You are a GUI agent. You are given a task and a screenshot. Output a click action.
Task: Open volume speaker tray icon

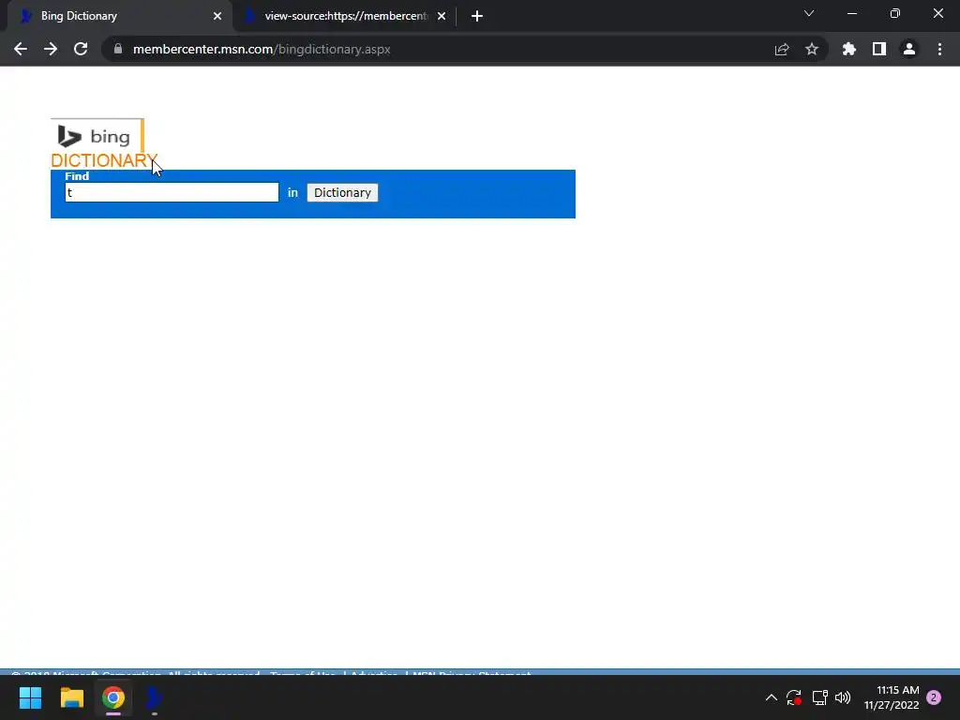pos(843,697)
